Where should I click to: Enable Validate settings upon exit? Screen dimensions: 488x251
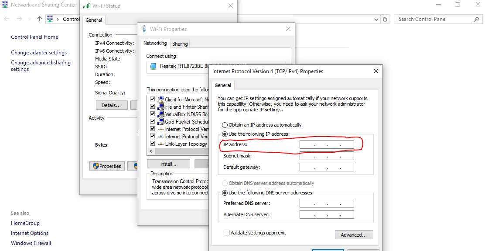click(227, 232)
